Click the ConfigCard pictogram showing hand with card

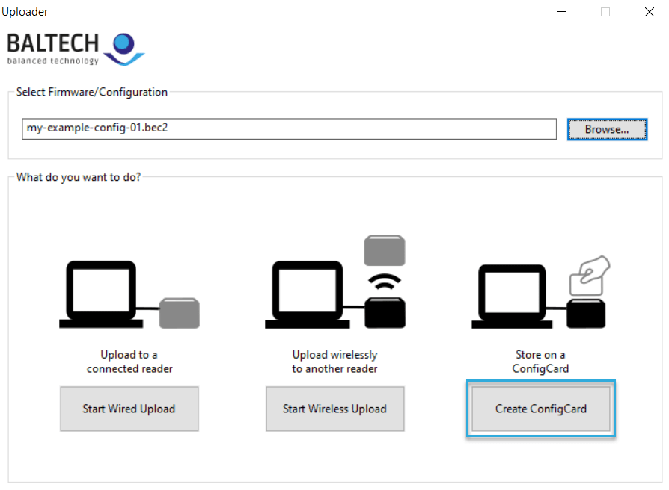coord(540,291)
